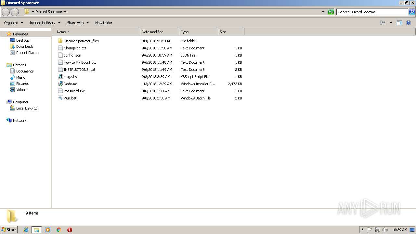Viewport: 416px width, 234px height.
Task: Click the 10:39 AM clock
Action: (399, 230)
